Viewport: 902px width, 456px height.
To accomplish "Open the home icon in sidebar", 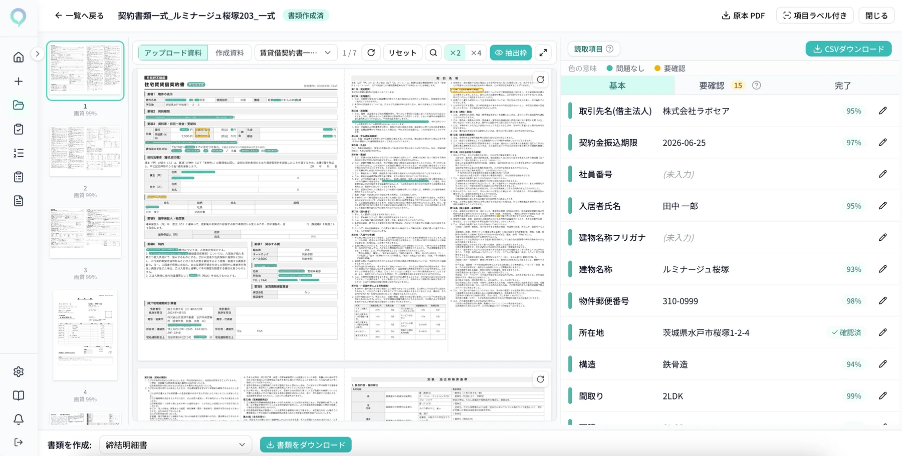I will 19,57.
